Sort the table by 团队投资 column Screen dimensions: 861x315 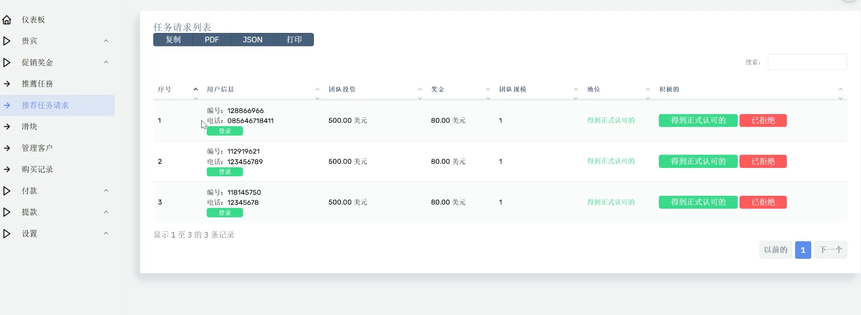click(342, 90)
